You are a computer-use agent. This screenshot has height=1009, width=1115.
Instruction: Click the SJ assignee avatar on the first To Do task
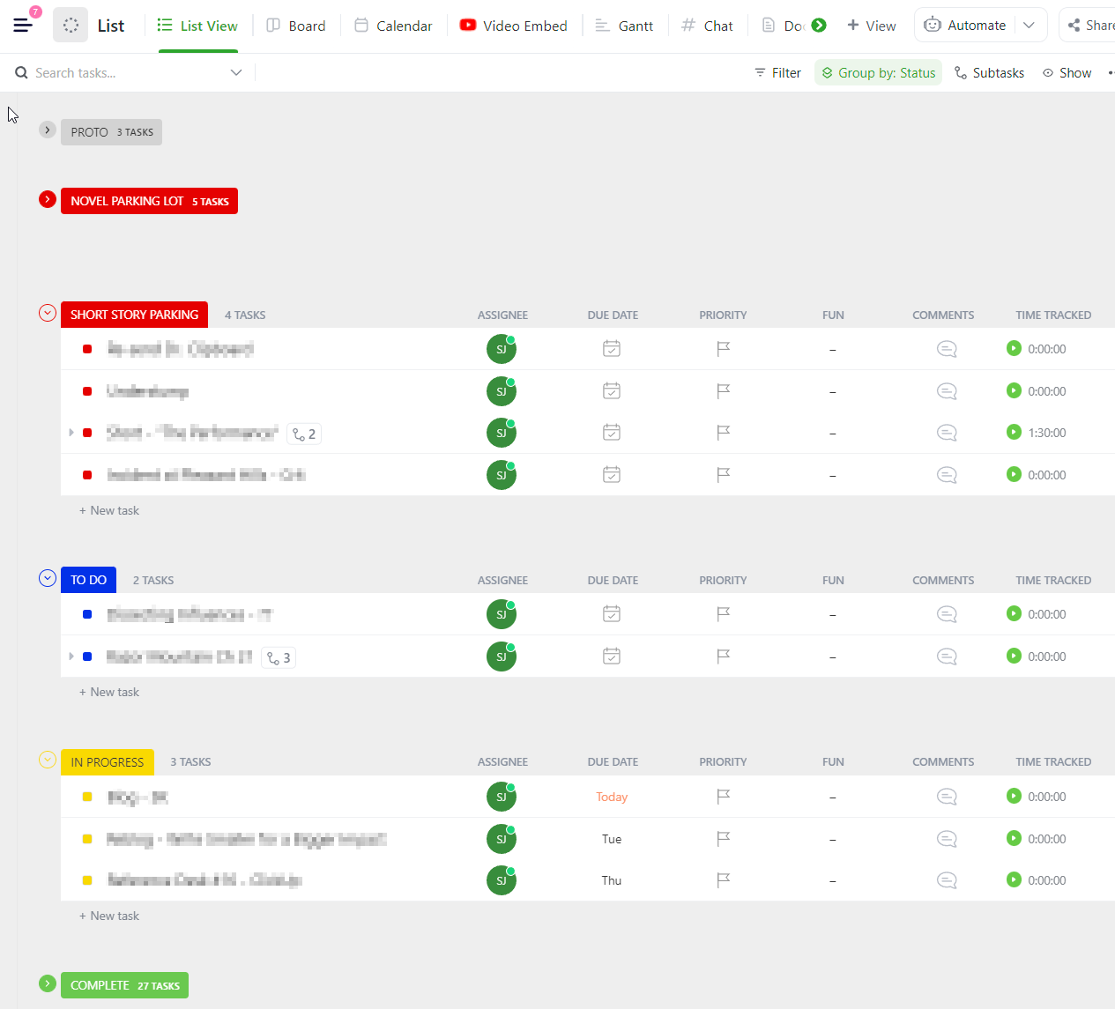[x=501, y=613]
